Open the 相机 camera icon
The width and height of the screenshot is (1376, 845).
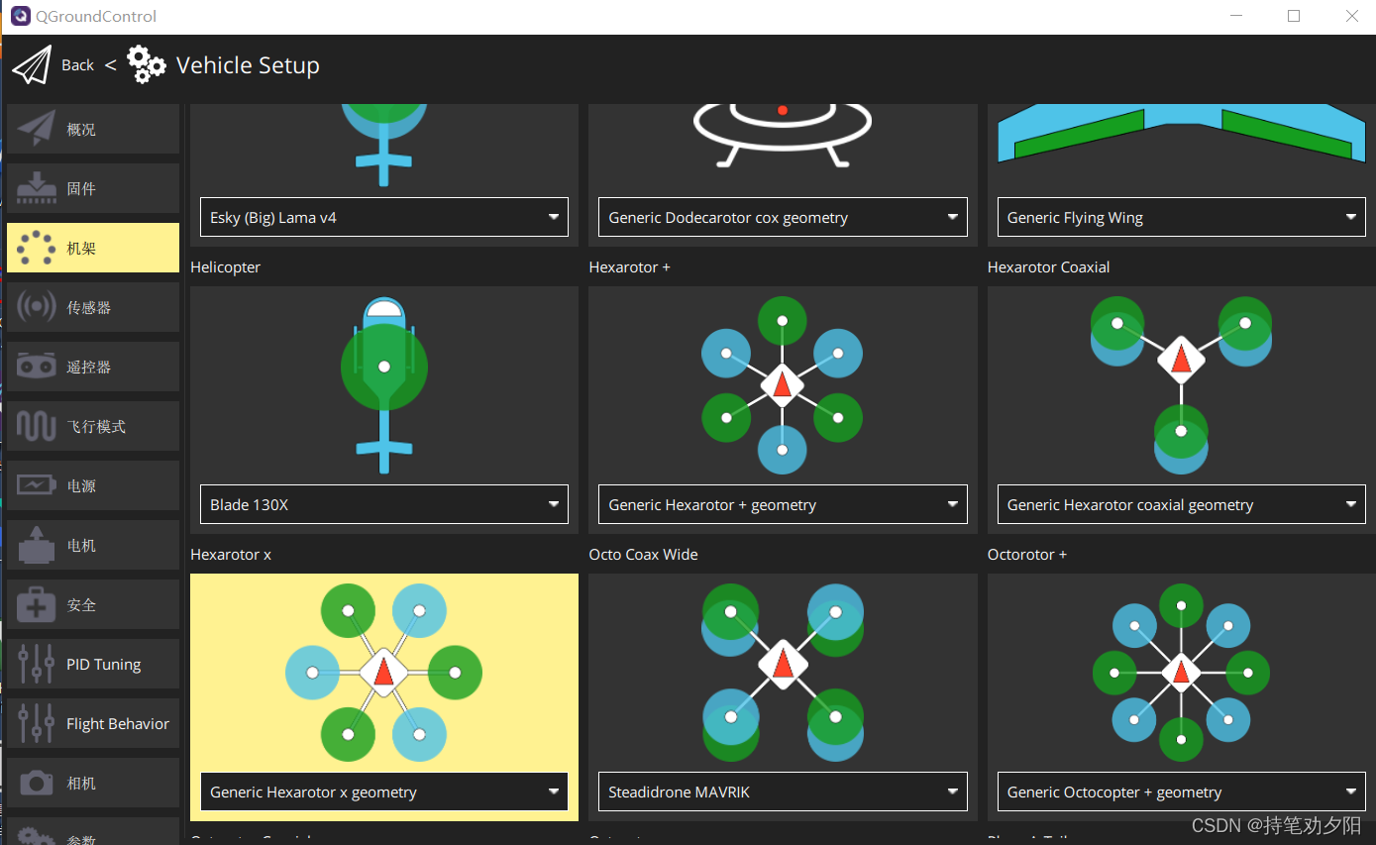(x=37, y=783)
